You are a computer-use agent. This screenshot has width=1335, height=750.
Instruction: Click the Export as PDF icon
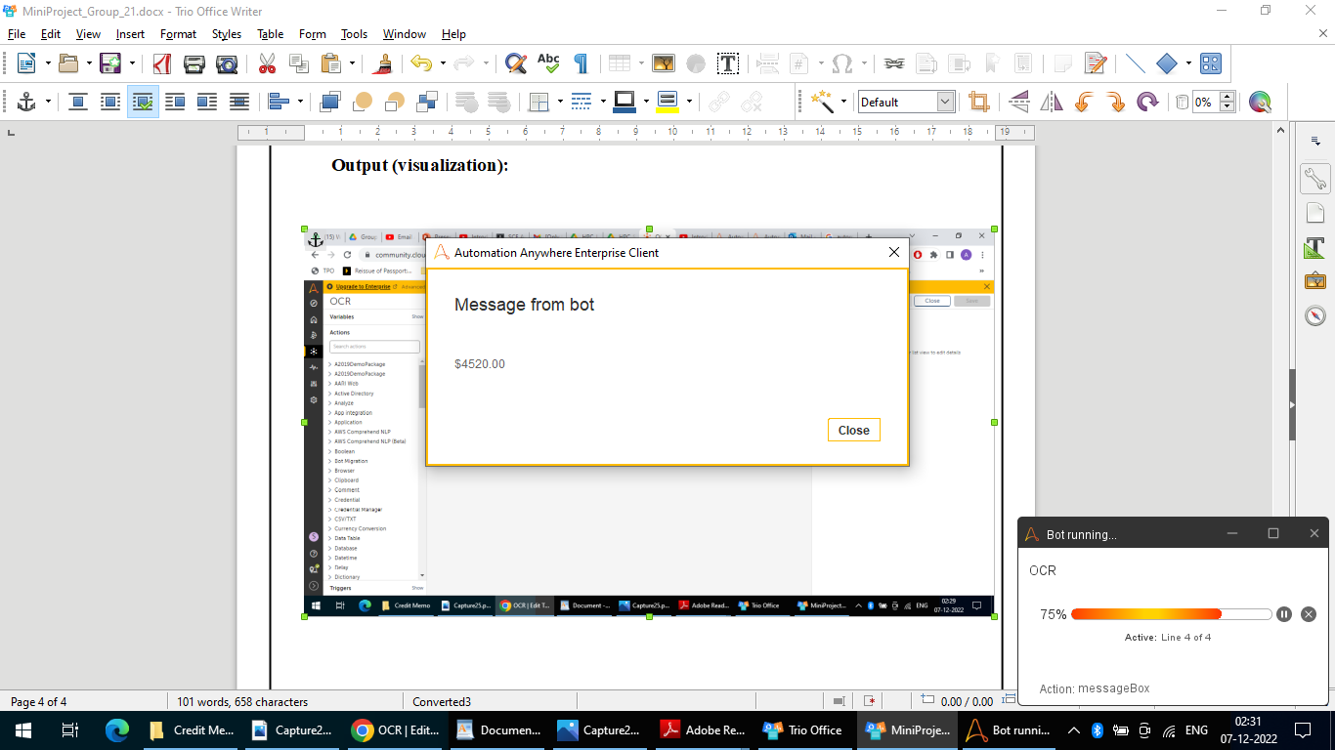click(162, 63)
